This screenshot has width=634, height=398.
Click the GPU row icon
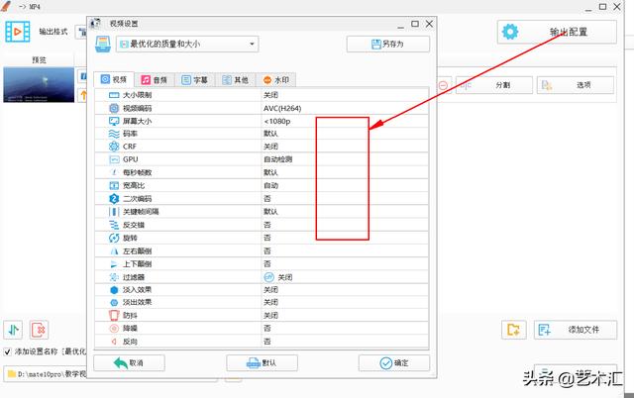point(114,159)
